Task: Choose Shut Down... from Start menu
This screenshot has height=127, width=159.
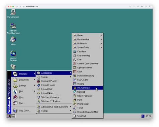Action: pos(23,111)
